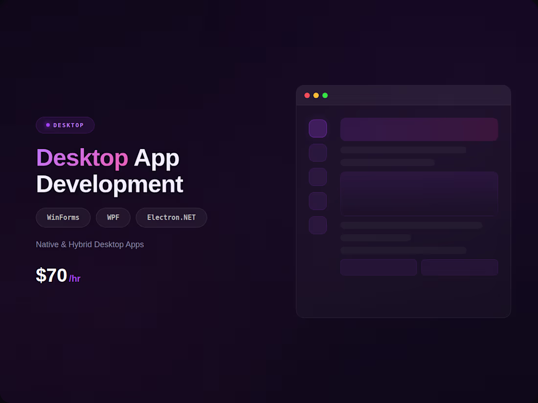Screen dimensions: 538x403
Task: Toggle the WinForms technology tag
Action: (x=63, y=217)
